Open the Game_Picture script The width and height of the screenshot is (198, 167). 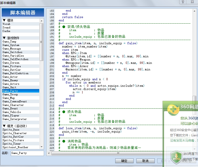coord(21,66)
